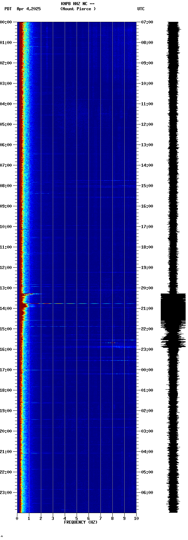
Task: Click the 05:00 PDT time label
Action: [x=6, y=124]
